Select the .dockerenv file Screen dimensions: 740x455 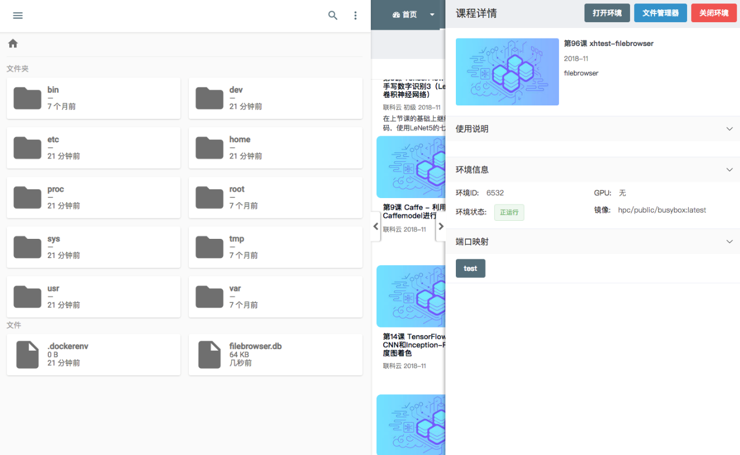click(x=93, y=354)
